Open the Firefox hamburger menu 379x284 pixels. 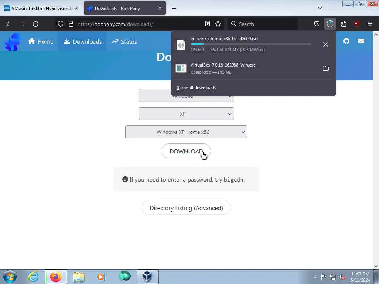(x=370, y=24)
